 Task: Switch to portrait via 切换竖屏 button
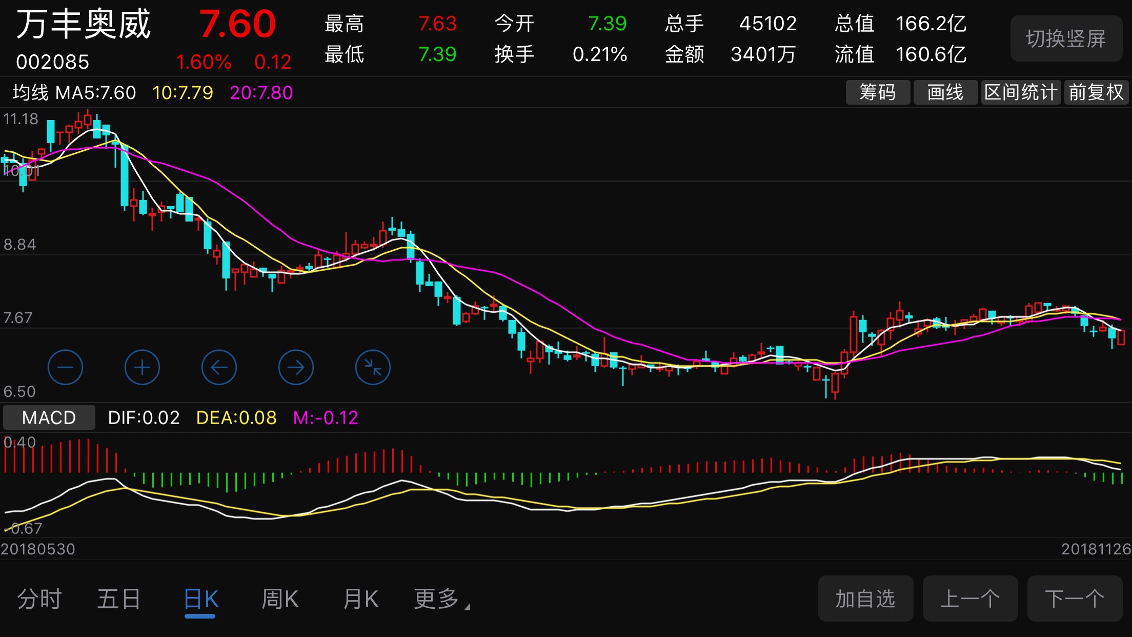(1066, 39)
